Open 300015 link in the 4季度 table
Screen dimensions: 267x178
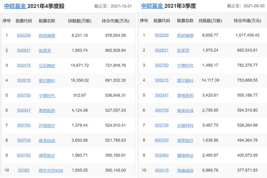point(24,80)
